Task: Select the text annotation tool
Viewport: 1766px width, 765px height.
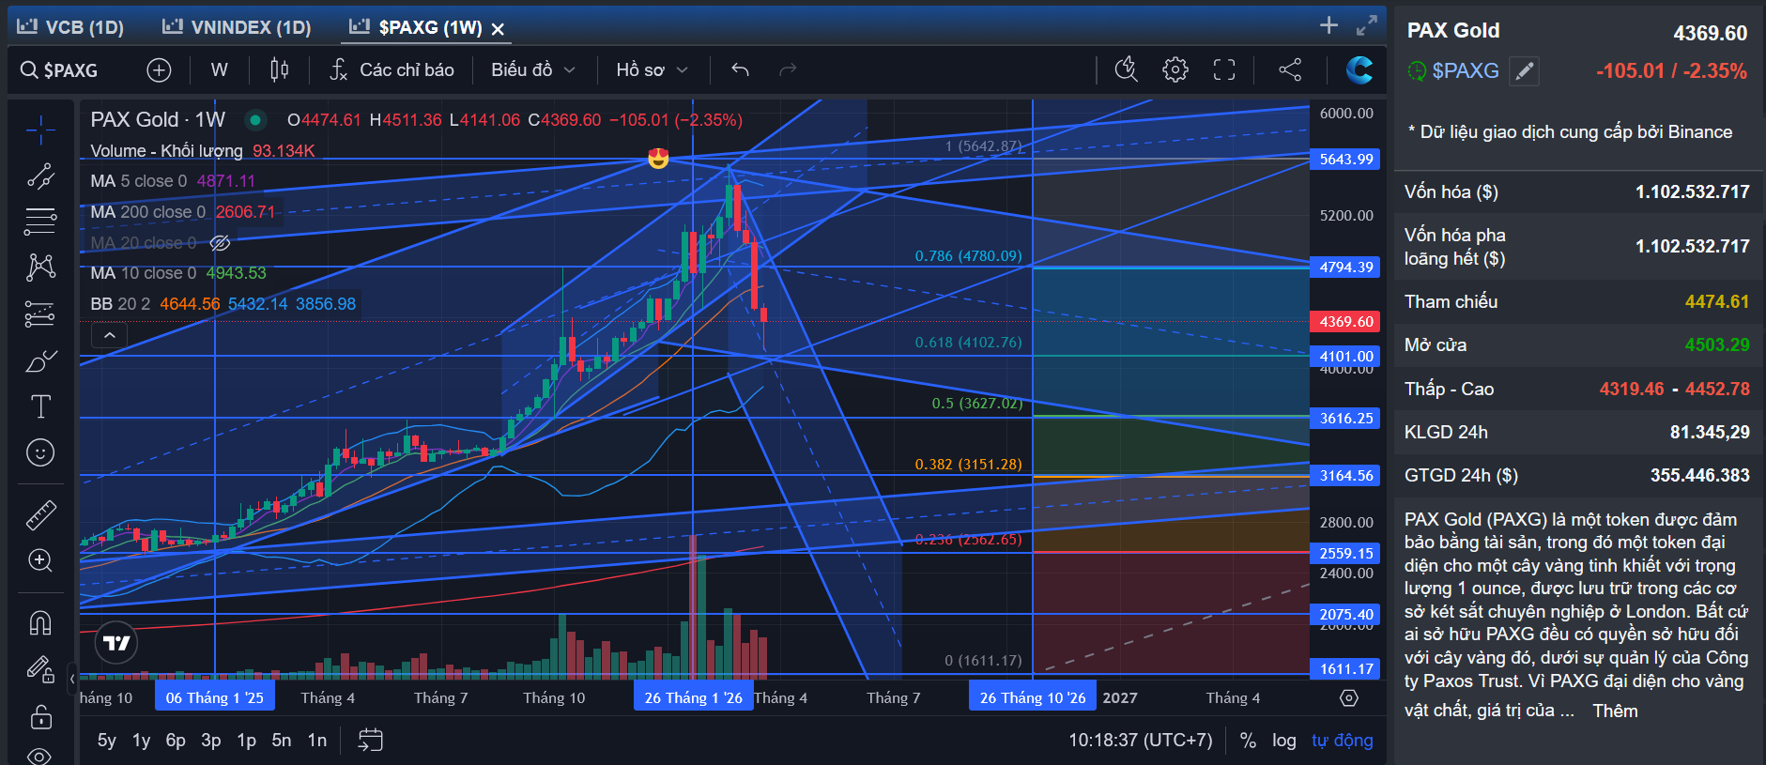Action: pos(40,406)
